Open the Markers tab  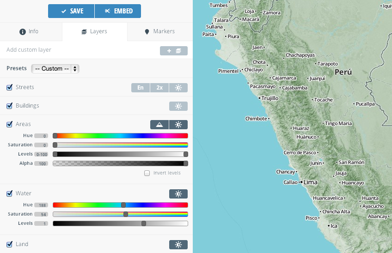click(x=159, y=31)
